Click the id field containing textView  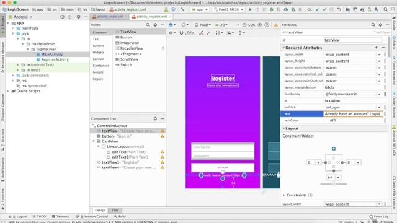point(353,40)
